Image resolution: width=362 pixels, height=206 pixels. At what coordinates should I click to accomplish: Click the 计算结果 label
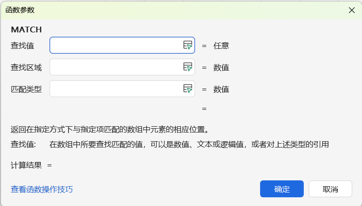(26, 165)
